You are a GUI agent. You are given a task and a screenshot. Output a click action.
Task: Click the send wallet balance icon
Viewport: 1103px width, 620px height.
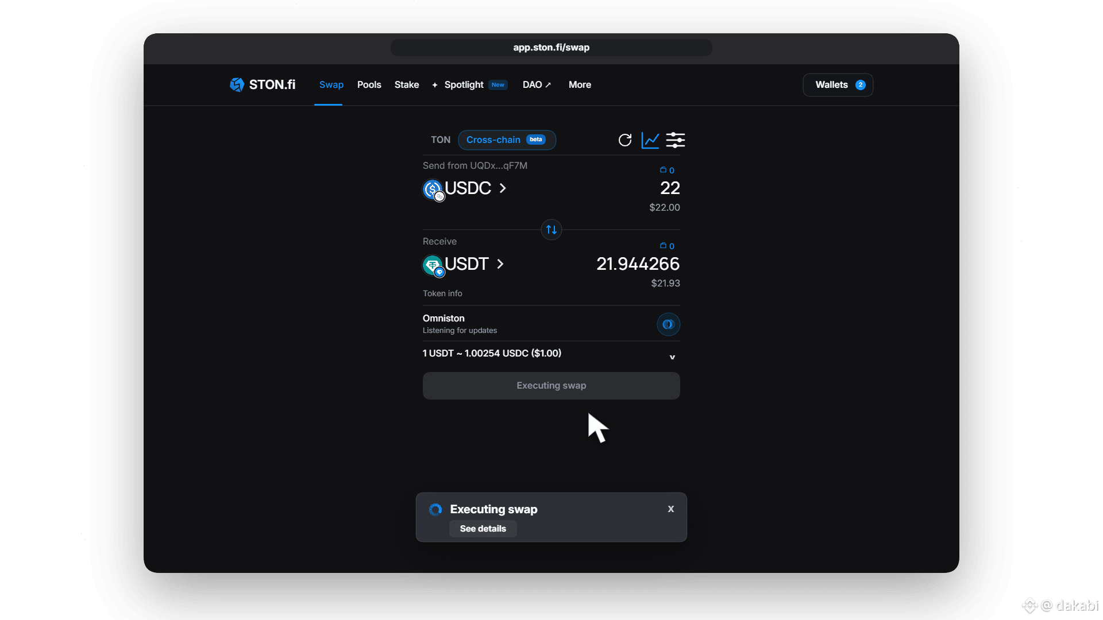(663, 170)
